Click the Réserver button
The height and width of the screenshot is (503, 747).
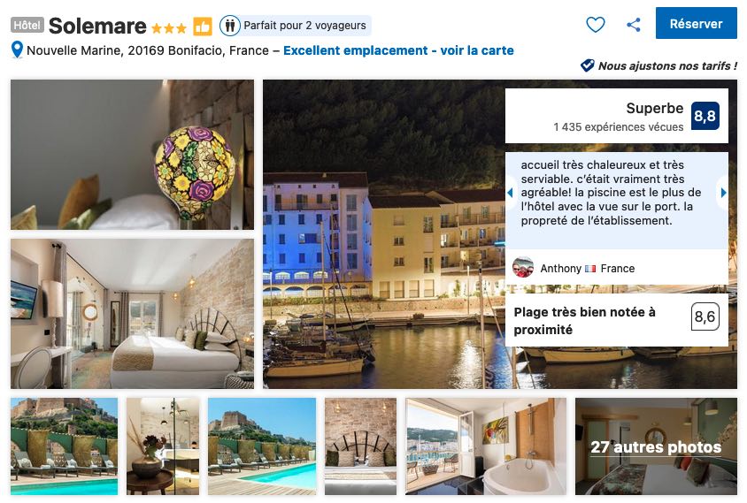coord(696,23)
